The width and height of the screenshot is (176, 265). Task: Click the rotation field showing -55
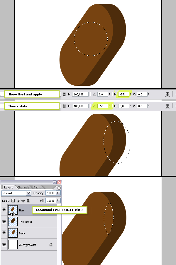103,106
